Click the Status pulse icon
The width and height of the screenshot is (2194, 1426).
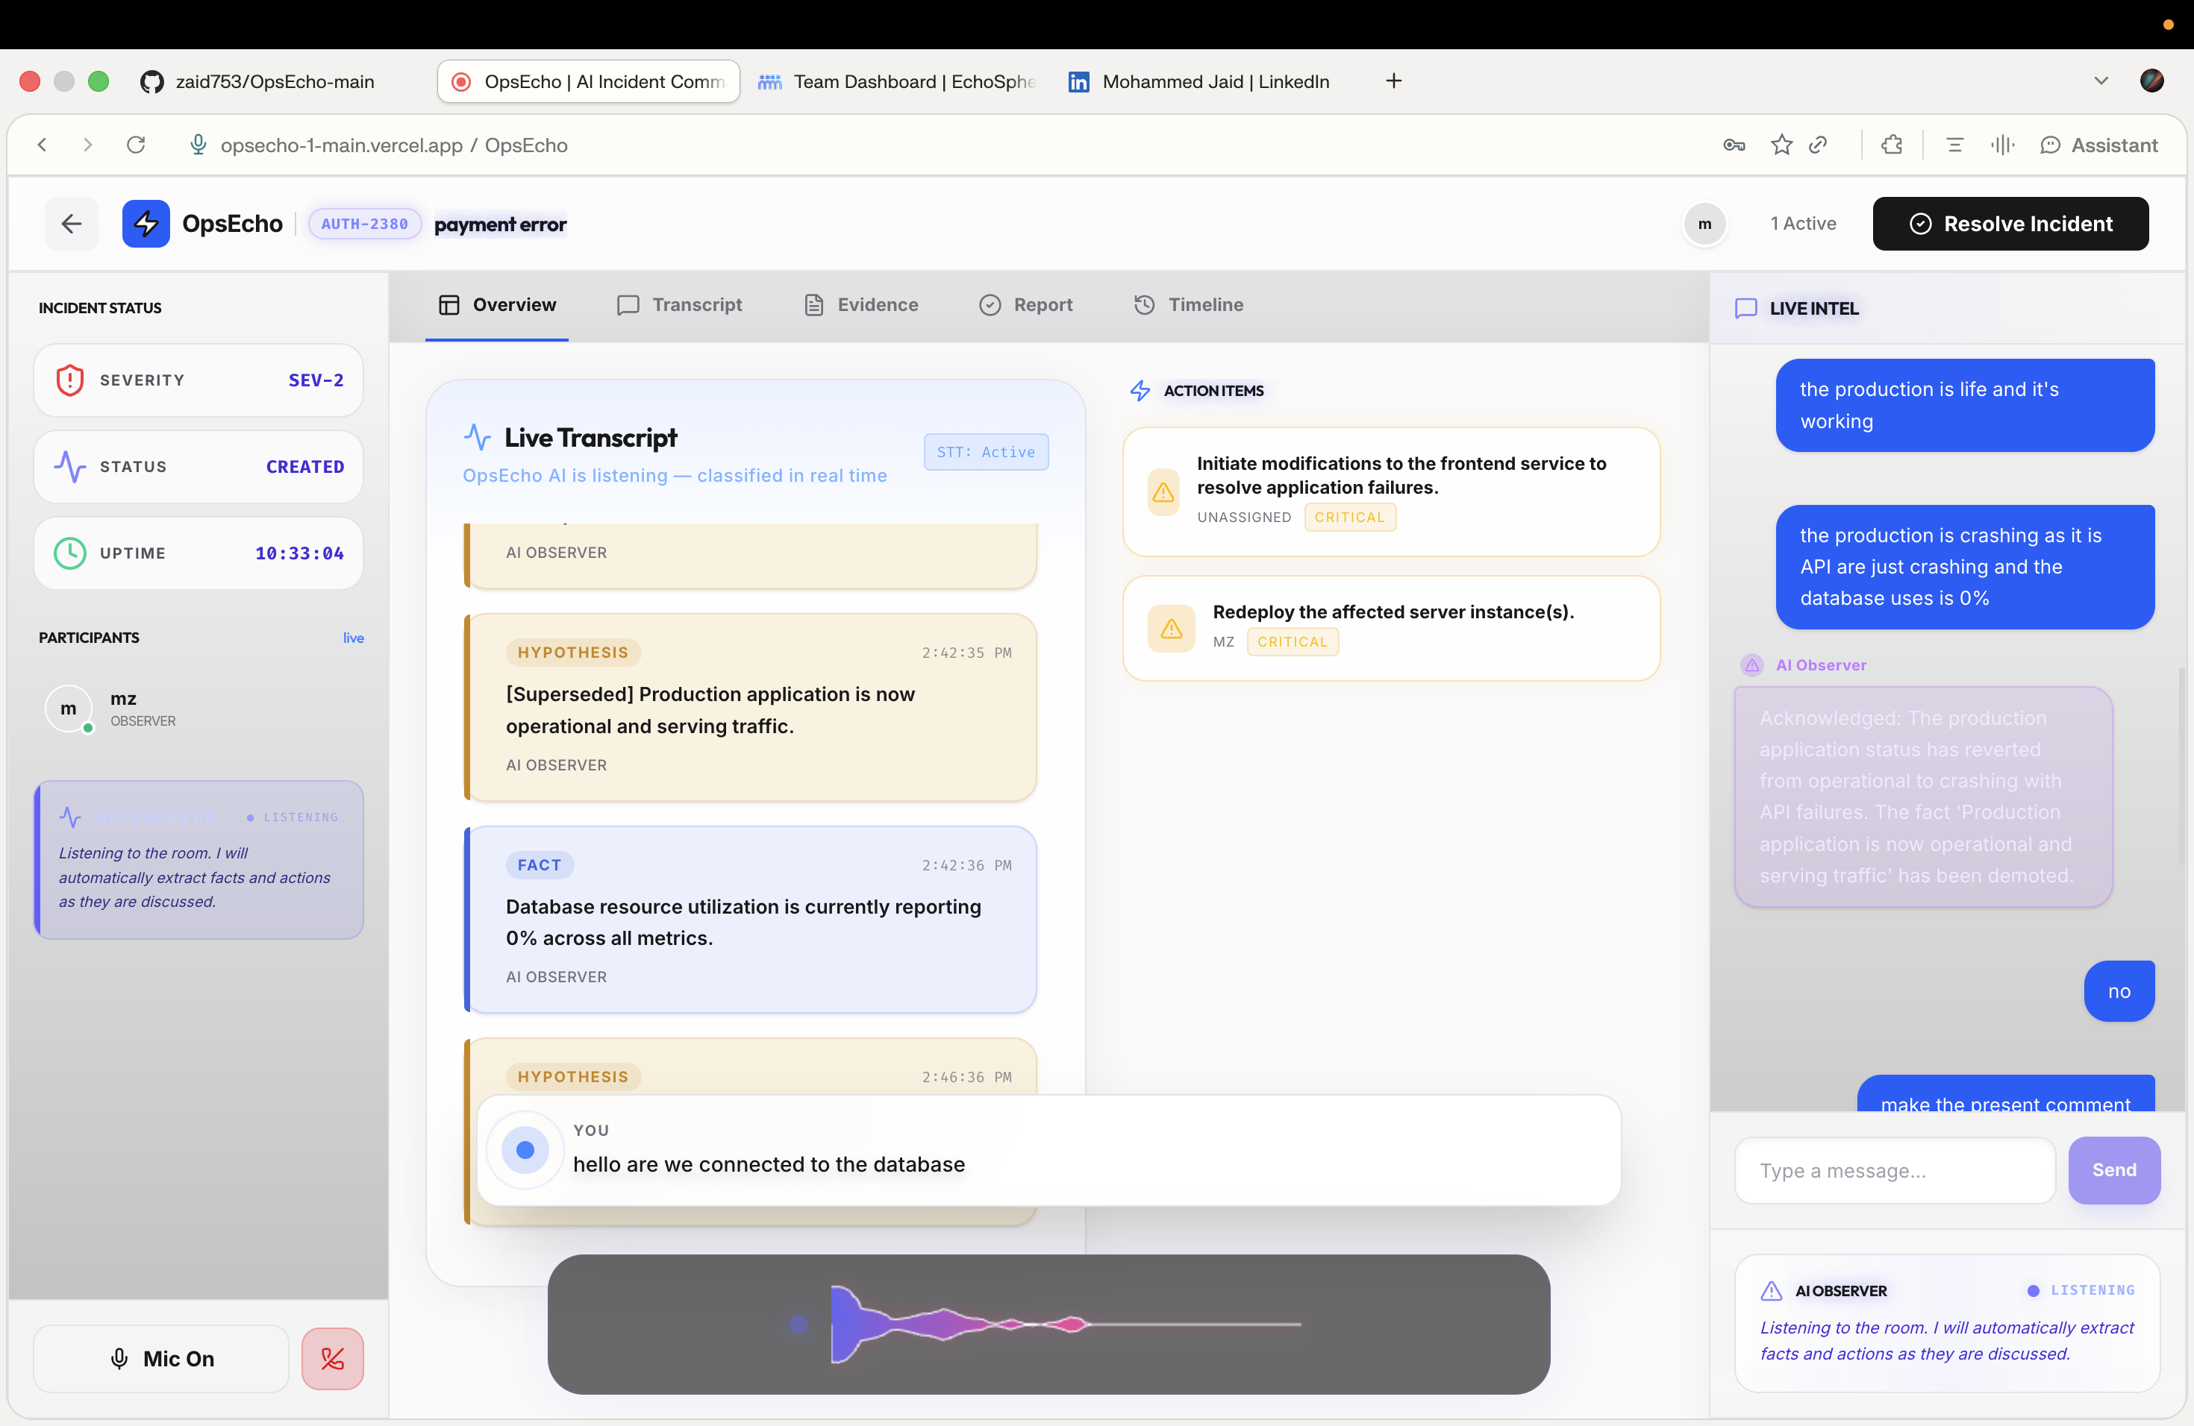(x=70, y=466)
